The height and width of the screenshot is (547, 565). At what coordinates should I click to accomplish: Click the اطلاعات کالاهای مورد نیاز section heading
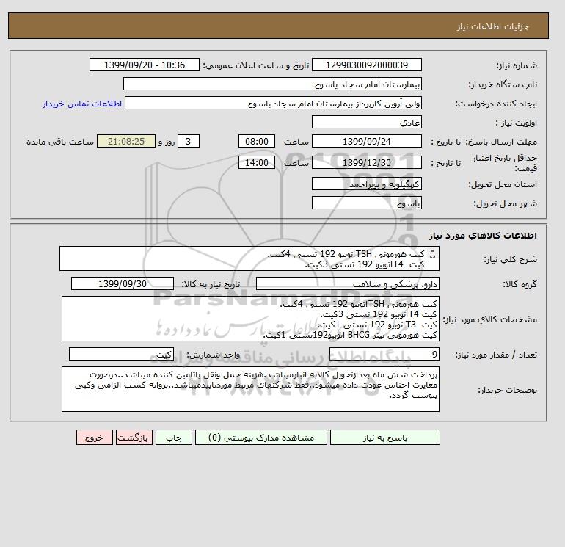483,236
